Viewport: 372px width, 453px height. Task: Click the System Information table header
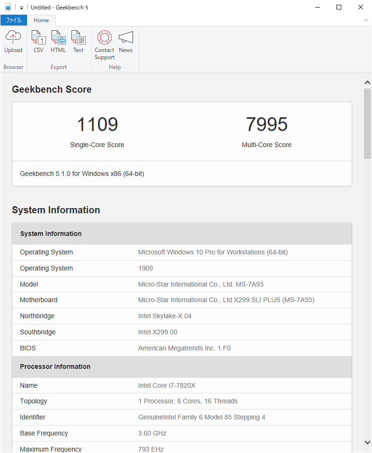(182, 234)
